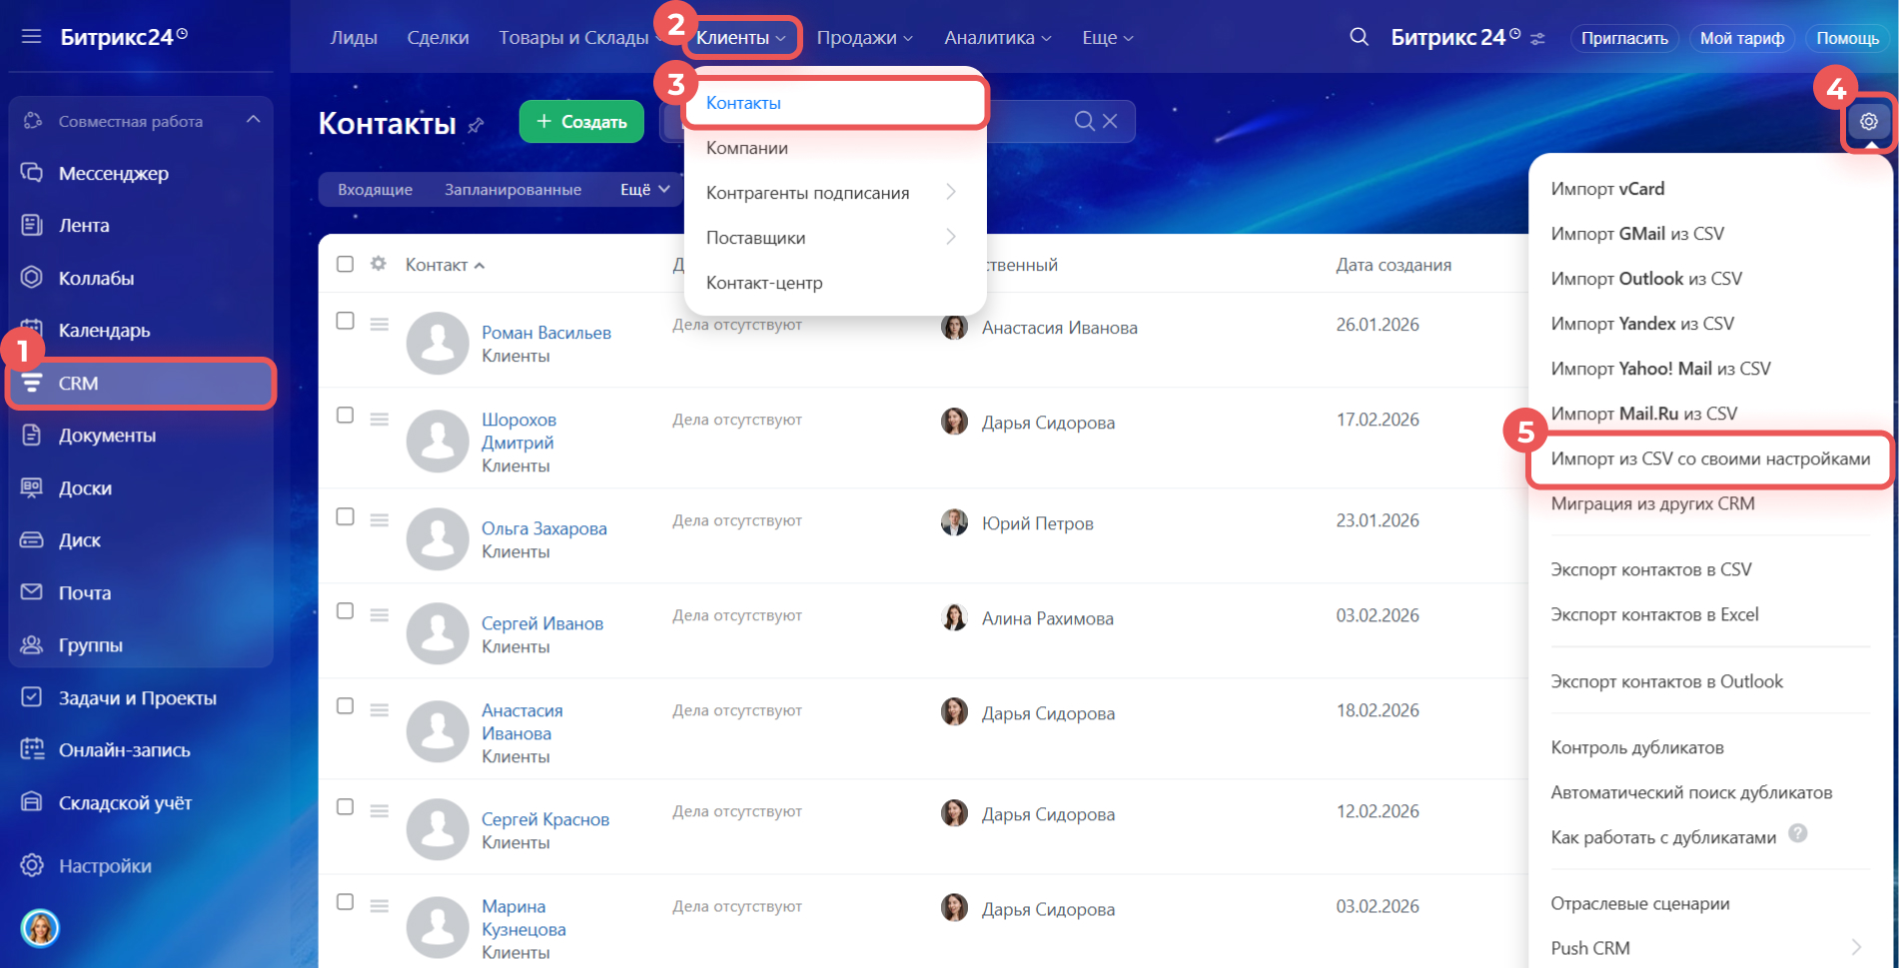Check the box for Роман Васильев
1899x968 pixels.
click(345, 321)
